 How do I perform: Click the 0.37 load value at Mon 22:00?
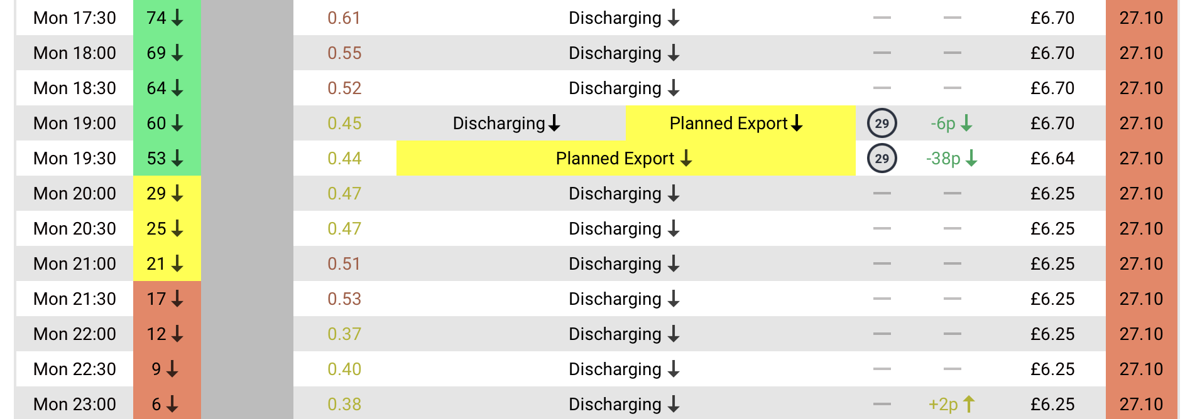344,334
